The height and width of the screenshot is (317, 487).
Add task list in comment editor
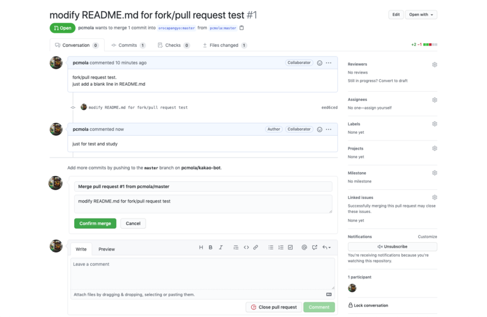pos(290,248)
